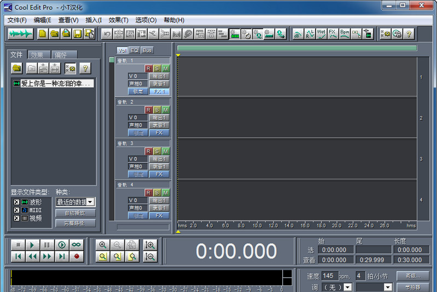Open 选项(O) menu
This screenshot has height=292, width=437.
[146, 20]
